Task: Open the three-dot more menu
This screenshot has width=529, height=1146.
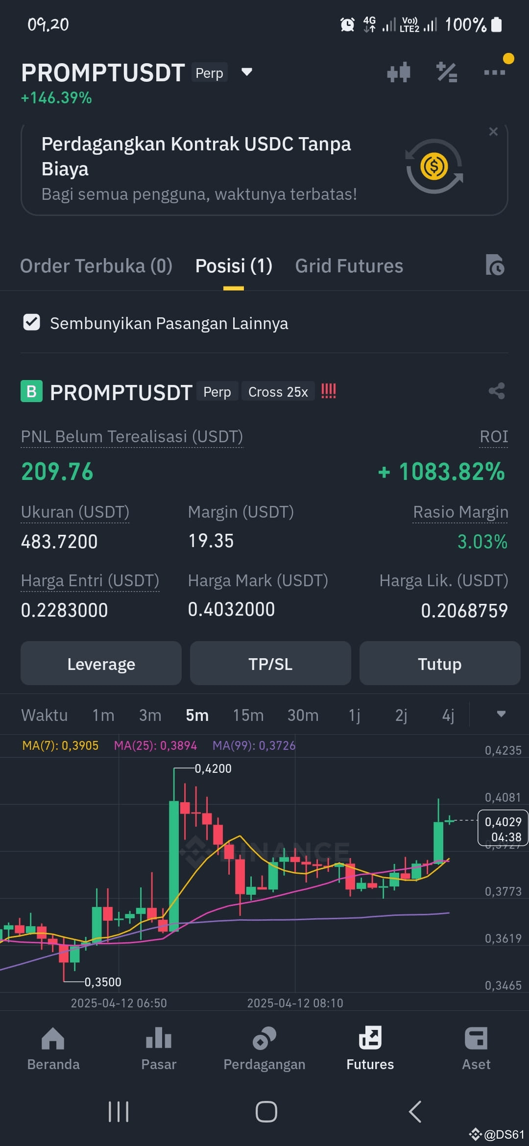Action: tap(494, 72)
